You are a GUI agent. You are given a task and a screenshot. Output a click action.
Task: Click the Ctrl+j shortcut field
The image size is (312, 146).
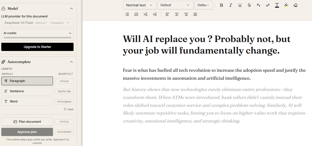64,122
